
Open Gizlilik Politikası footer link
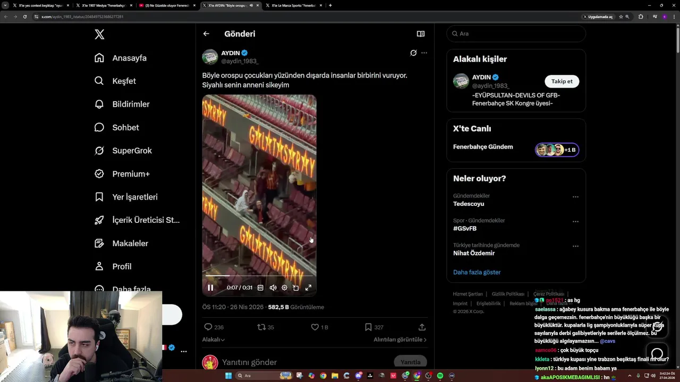click(508, 294)
